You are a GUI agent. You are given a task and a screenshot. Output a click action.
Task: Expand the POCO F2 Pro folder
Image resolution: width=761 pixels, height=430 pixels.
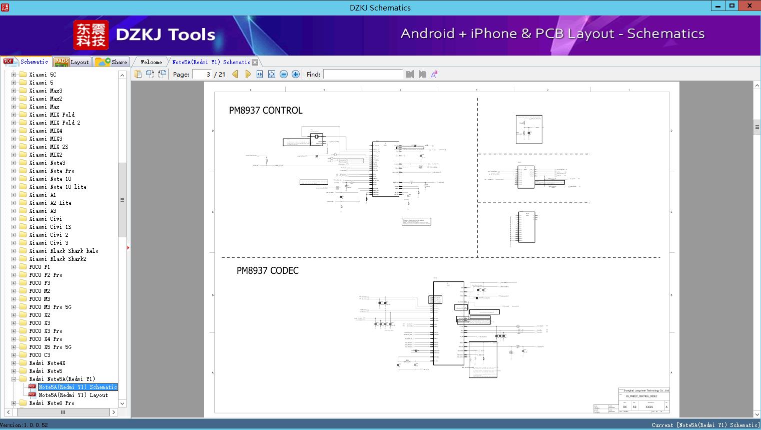click(x=14, y=275)
